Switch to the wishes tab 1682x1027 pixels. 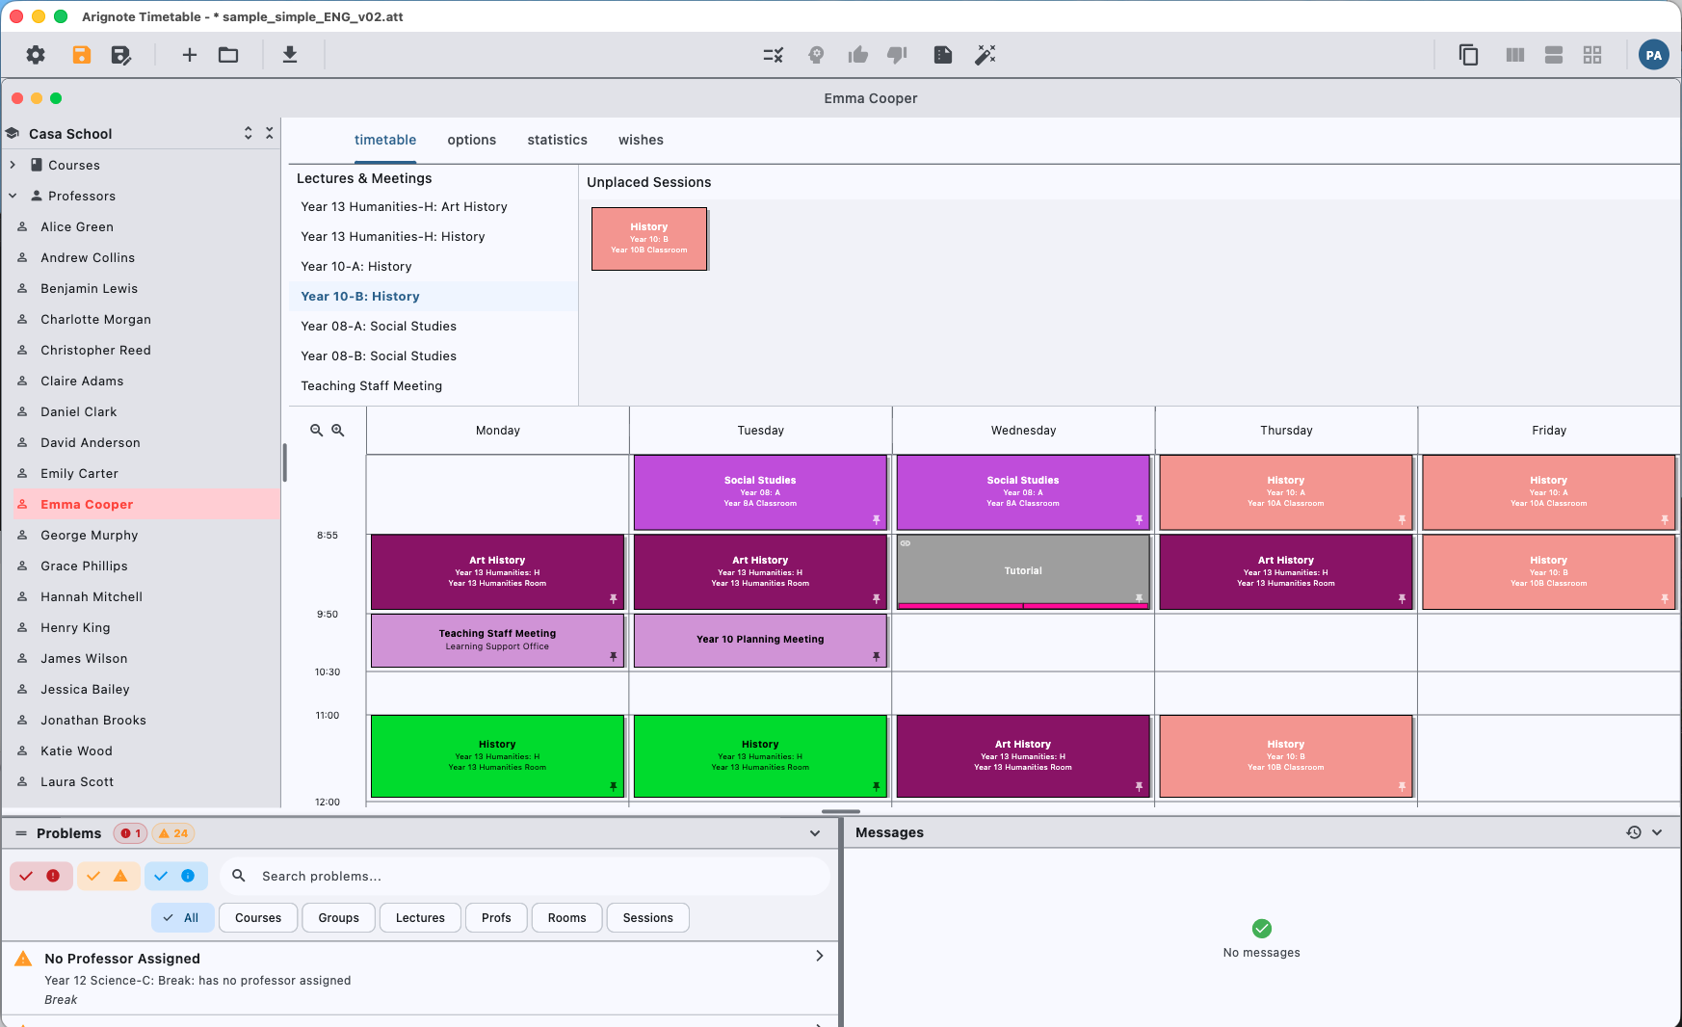641,140
